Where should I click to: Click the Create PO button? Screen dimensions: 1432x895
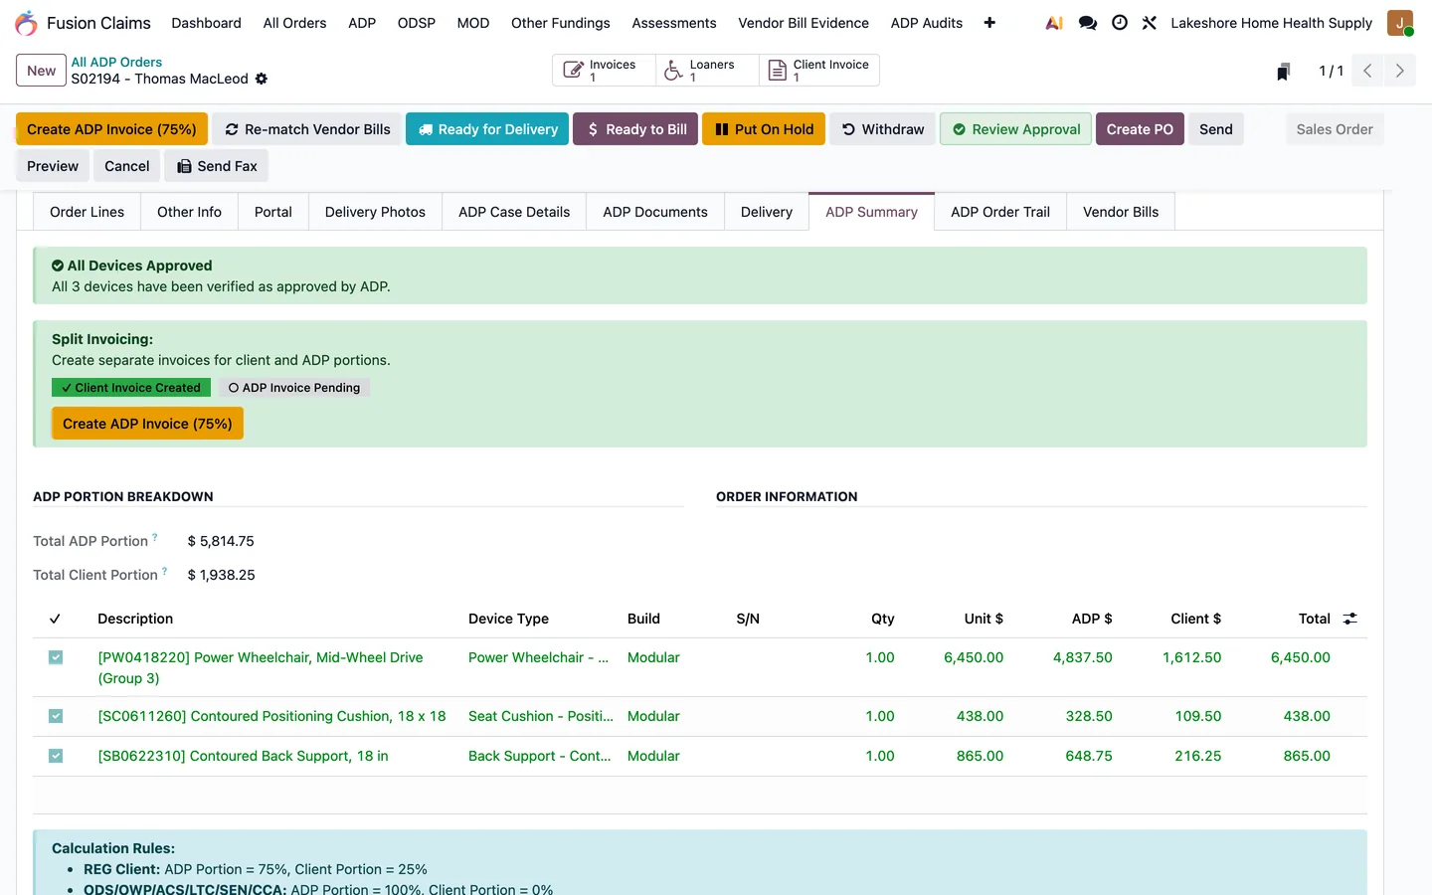point(1140,129)
